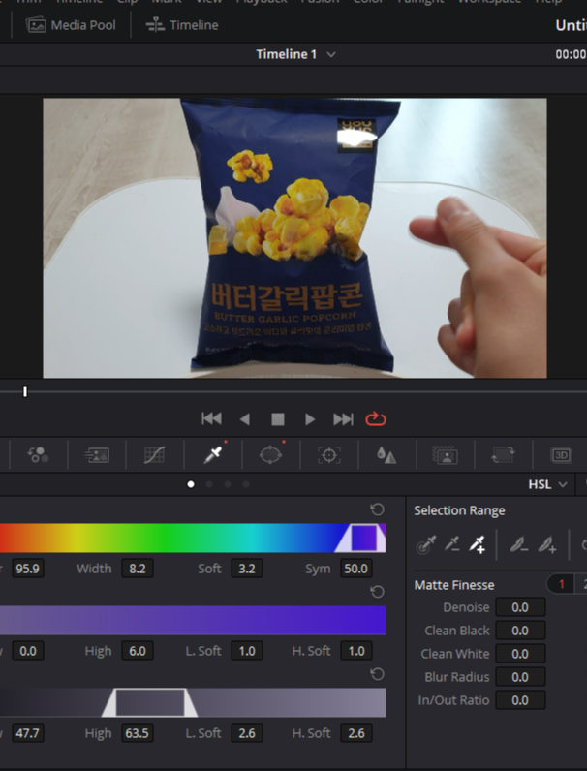
Task: Jump to the last frame
Action: point(343,419)
